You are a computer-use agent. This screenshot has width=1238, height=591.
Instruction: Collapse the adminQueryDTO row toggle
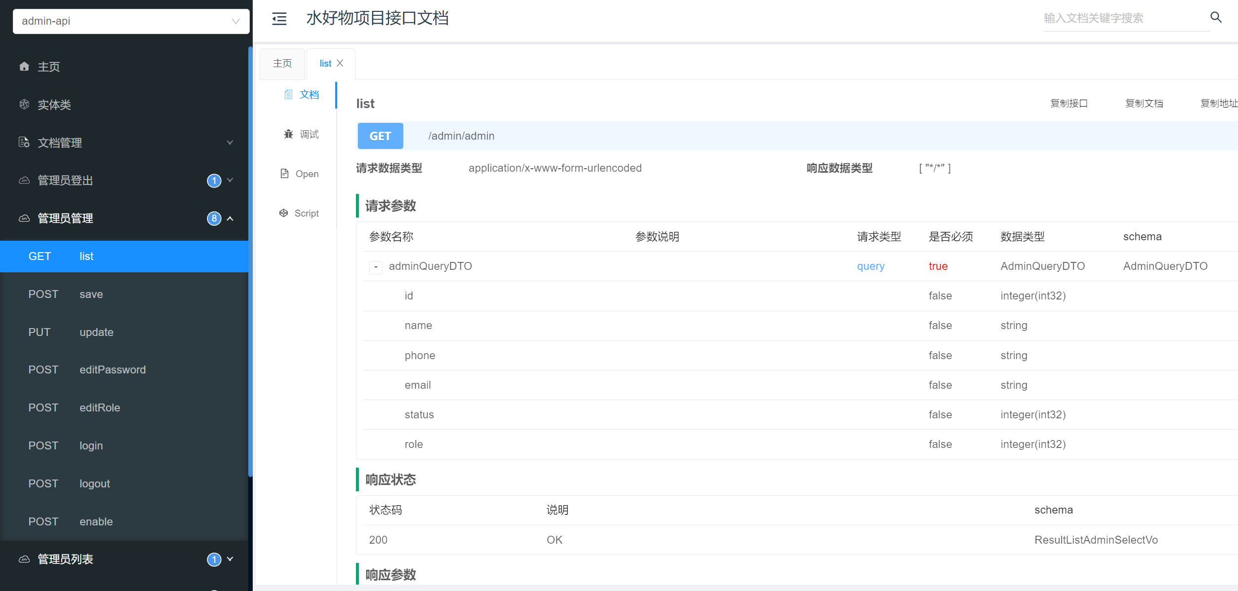click(376, 267)
